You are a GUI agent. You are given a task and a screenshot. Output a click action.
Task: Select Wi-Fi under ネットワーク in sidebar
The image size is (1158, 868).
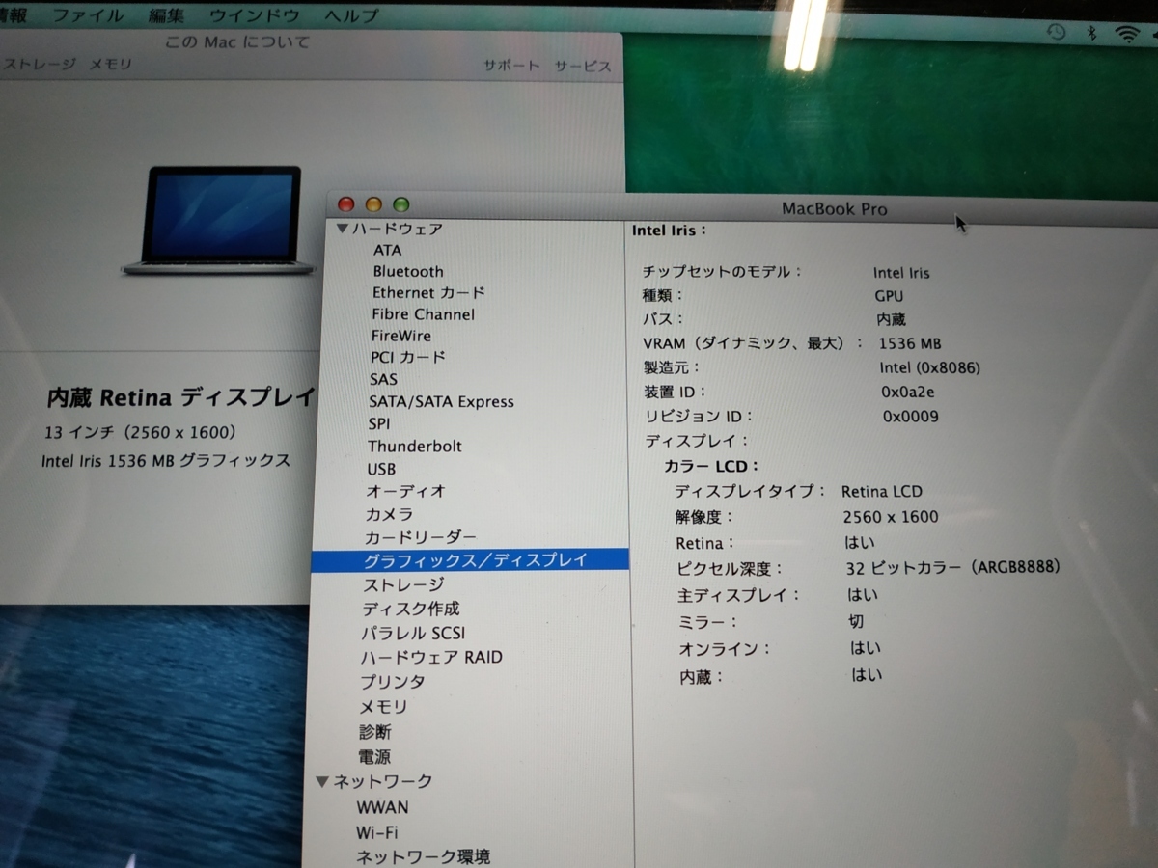pos(376,832)
